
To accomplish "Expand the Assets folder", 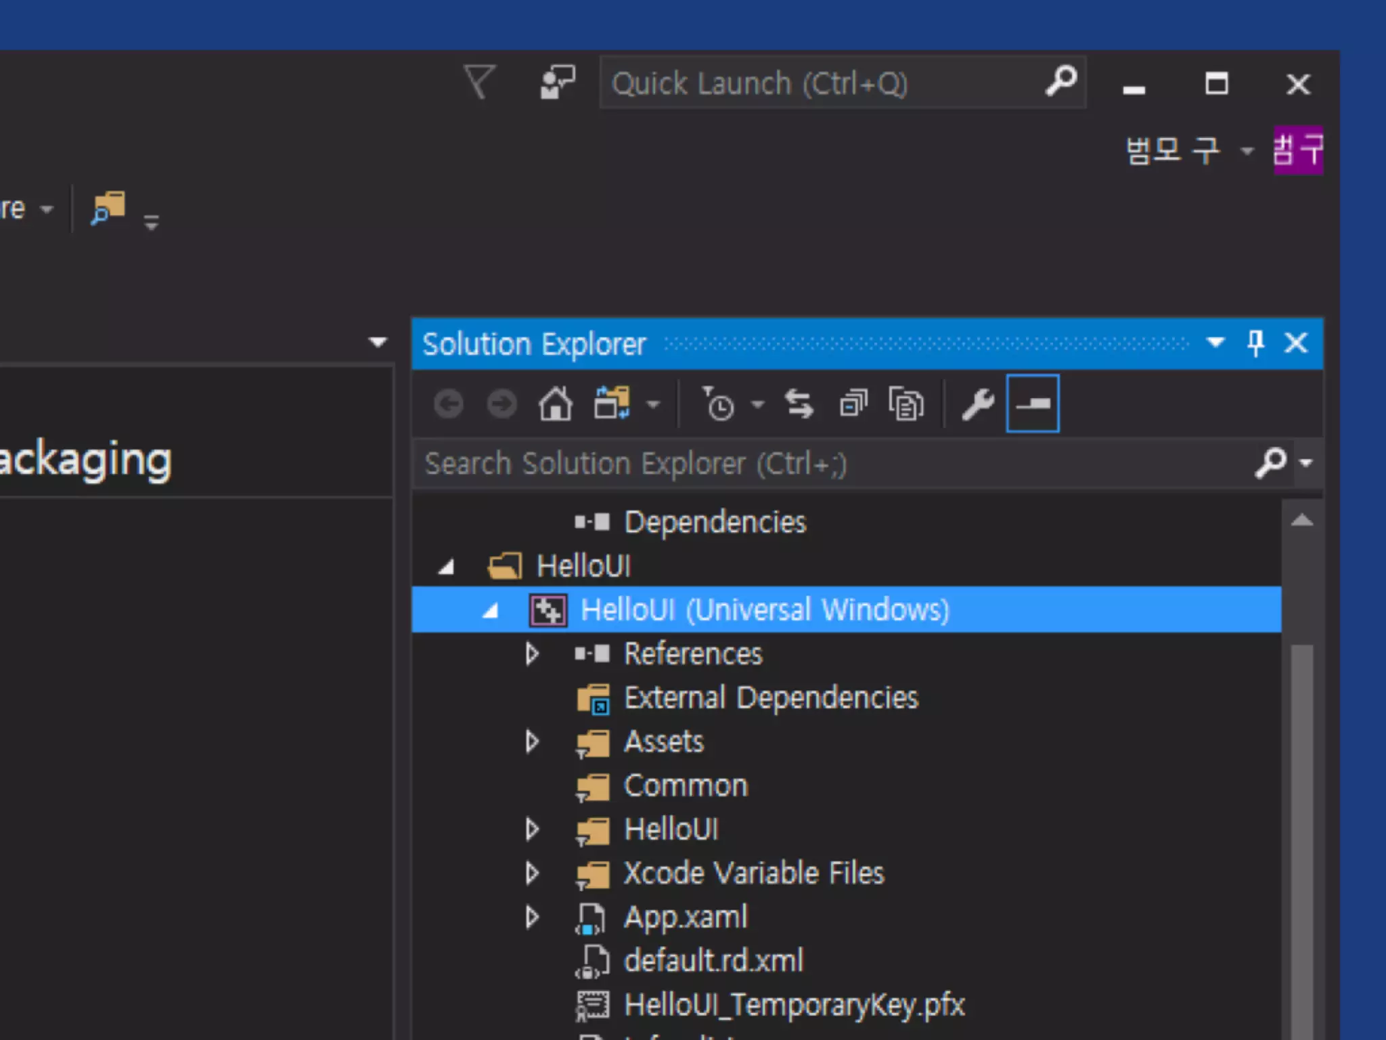I will tap(532, 742).
